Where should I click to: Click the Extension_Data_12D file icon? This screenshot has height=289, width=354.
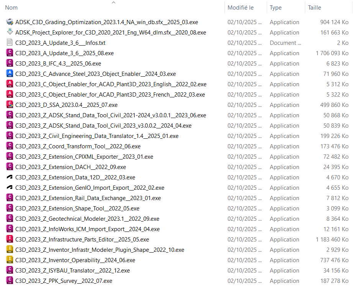point(10,177)
